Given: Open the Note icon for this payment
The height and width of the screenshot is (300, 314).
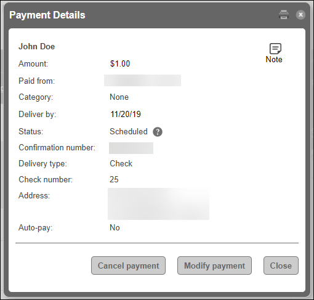Looking at the screenshot, I should [275, 49].
